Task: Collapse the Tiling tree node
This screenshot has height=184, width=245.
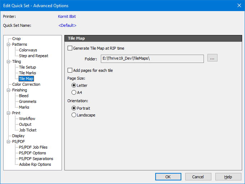Action: coord(9,61)
